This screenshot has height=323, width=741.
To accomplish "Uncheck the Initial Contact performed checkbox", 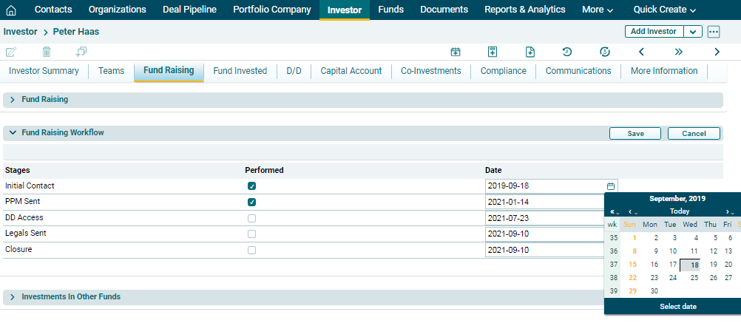I will (252, 186).
